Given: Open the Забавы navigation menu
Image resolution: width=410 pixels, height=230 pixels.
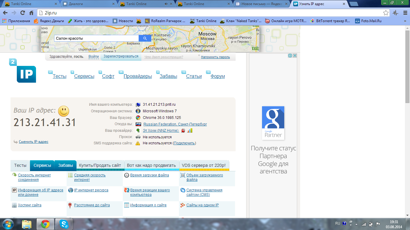Looking at the screenshot, I should (168, 76).
